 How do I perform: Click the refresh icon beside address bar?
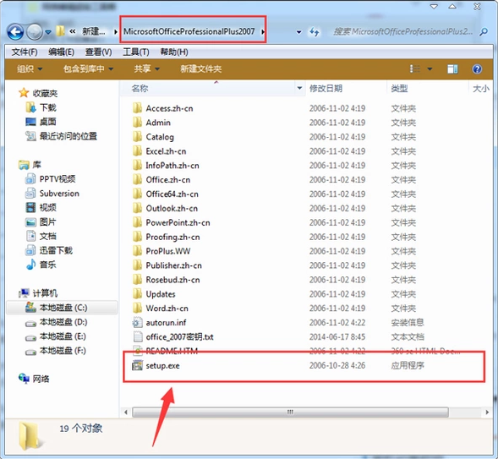click(x=315, y=32)
